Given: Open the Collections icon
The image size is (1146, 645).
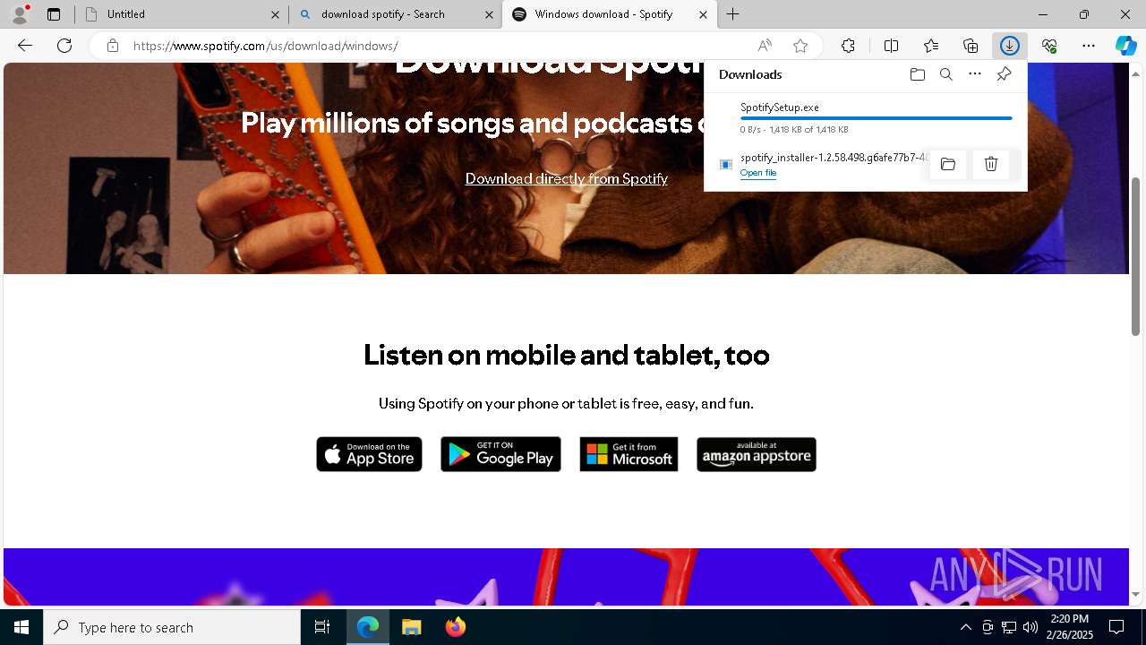Looking at the screenshot, I should (971, 46).
